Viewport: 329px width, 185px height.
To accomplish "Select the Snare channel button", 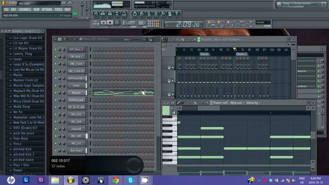I will point(76,86).
